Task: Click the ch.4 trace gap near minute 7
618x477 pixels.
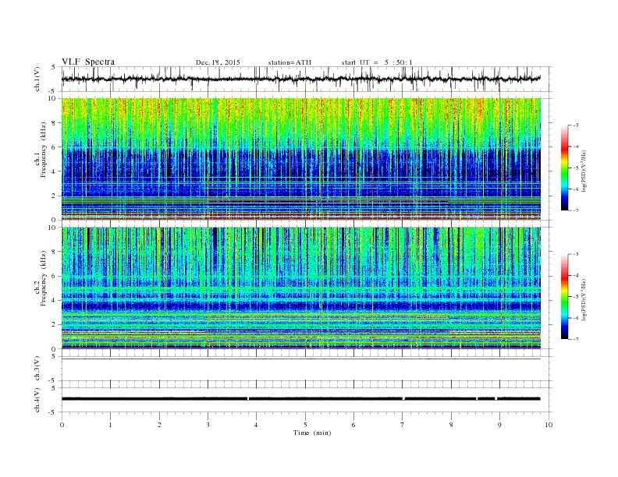Action: (x=403, y=399)
